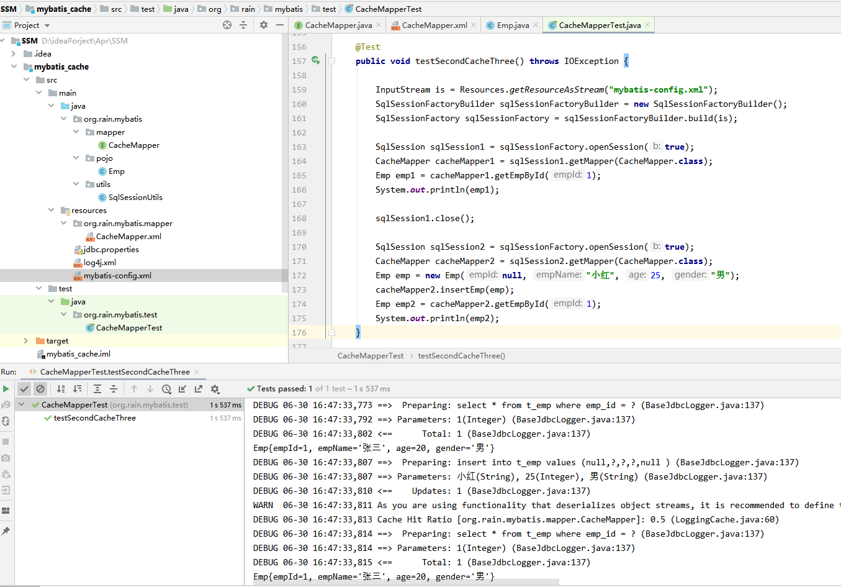The height and width of the screenshot is (587, 841).
Task: Export test results icon
Action: [x=199, y=389]
